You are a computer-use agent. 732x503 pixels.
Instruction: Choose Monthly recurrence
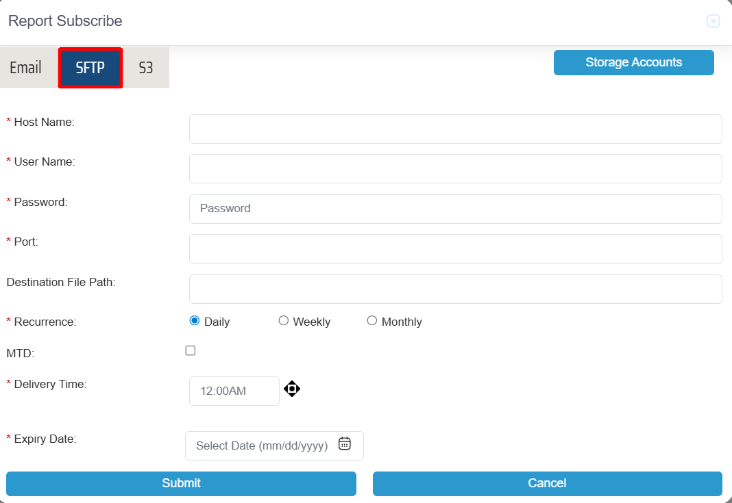click(x=372, y=321)
